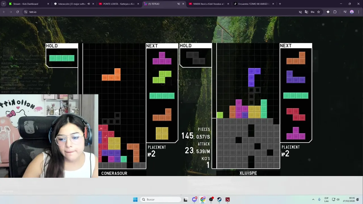Viewport: 363px width, 204px height.
Task: Click the KO'S counter
Action: (206, 162)
